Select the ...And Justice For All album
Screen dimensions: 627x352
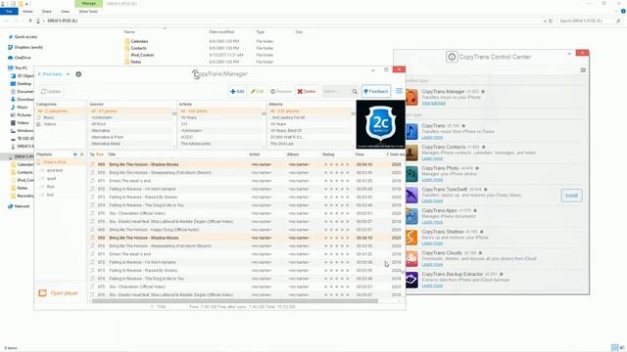(x=288, y=117)
